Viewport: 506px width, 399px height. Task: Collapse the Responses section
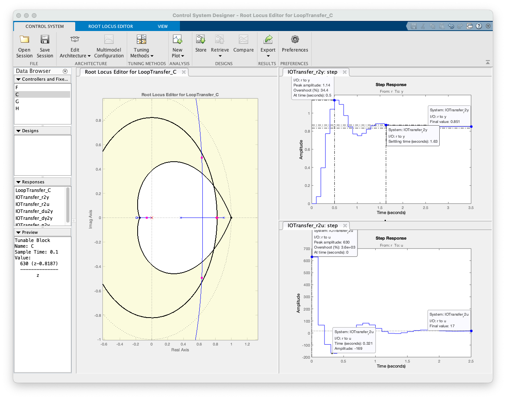click(x=18, y=182)
